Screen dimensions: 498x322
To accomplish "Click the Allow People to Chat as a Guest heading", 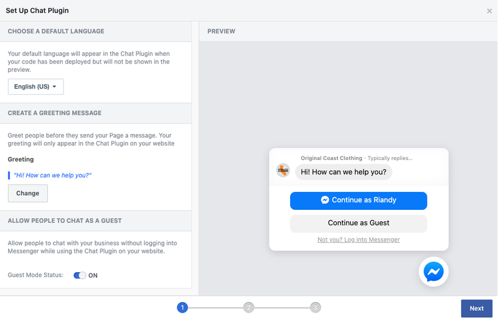I will coord(65,220).
